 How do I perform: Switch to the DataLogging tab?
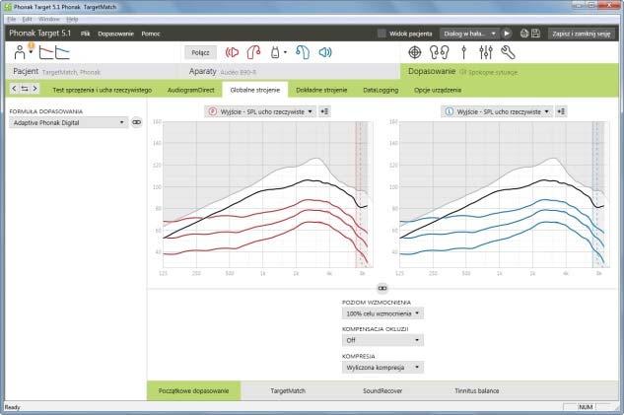pos(381,90)
